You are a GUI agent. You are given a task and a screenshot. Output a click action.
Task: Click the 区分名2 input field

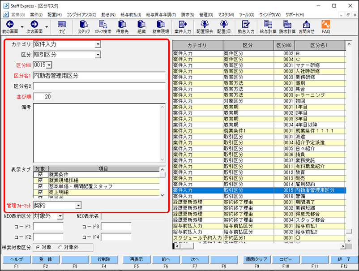(x=99, y=86)
